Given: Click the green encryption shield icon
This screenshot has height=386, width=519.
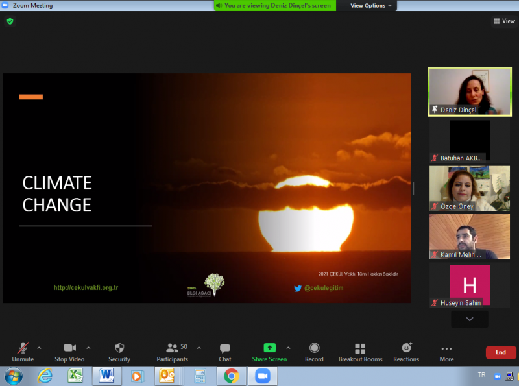Looking at the screenshot, I should pos(10,21).
